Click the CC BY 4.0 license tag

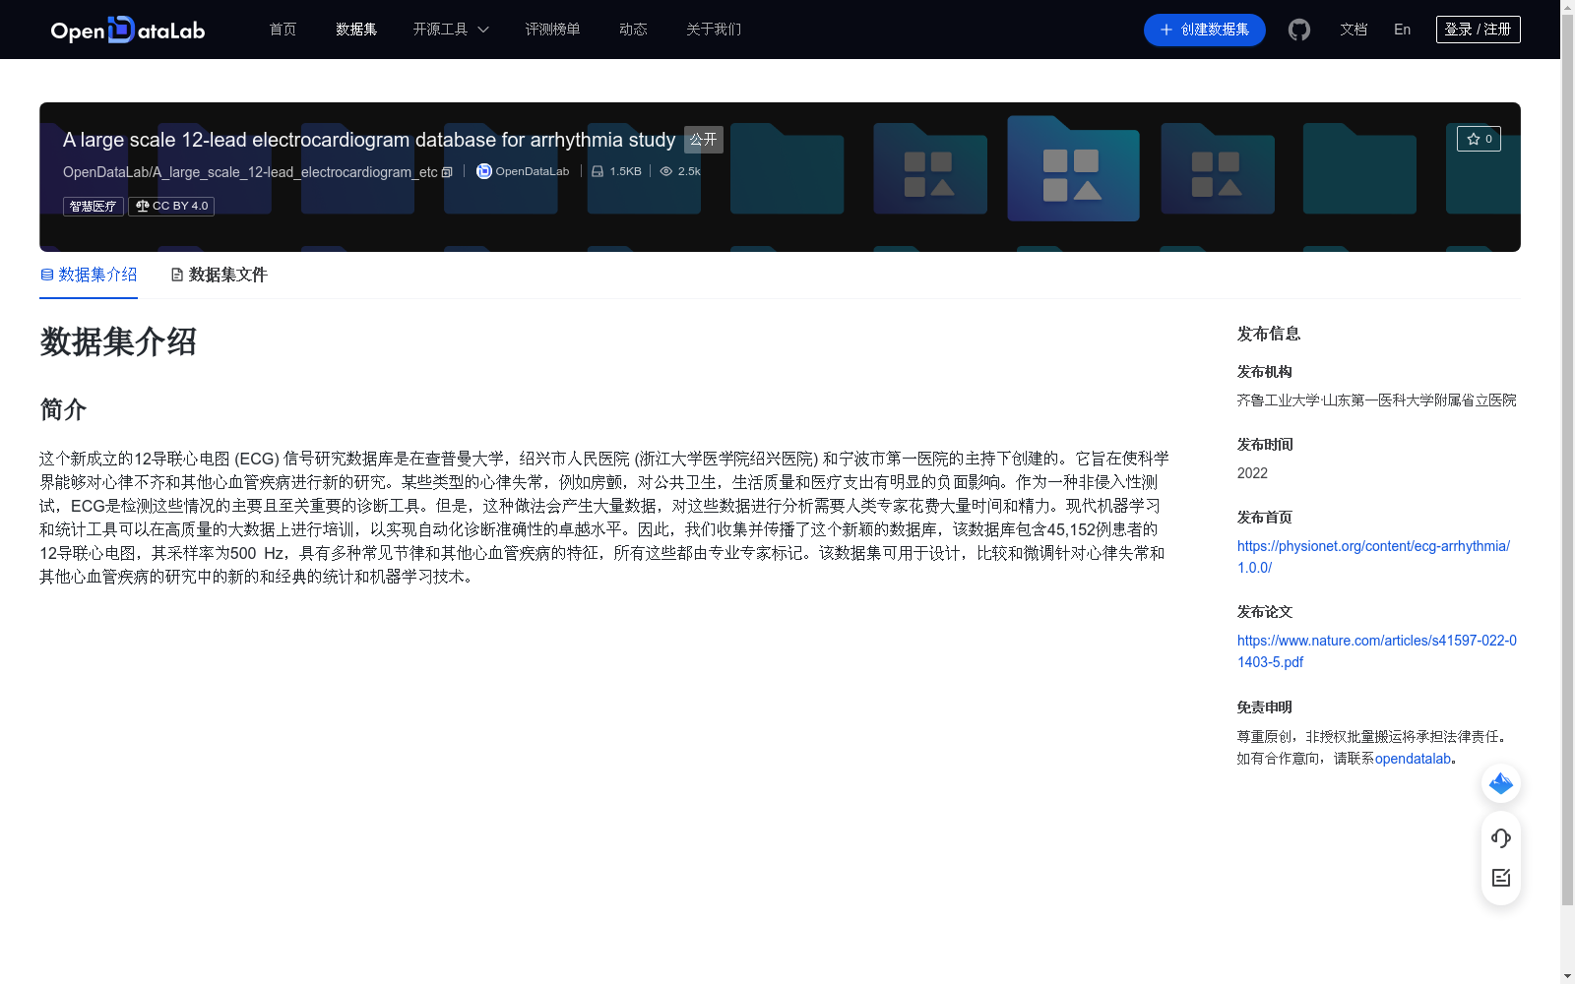coord(171,206)
